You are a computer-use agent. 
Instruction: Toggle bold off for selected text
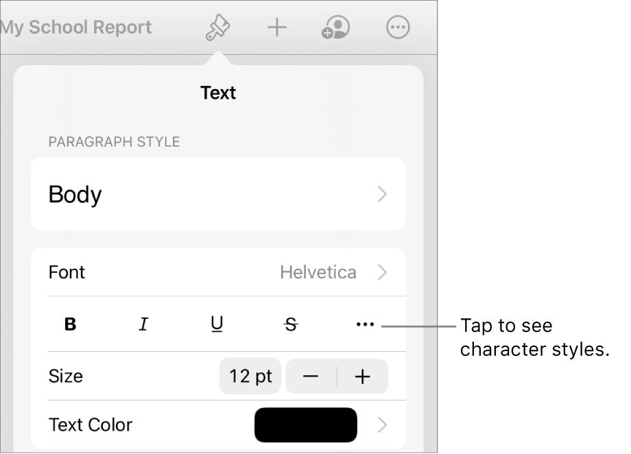point(69,324)
